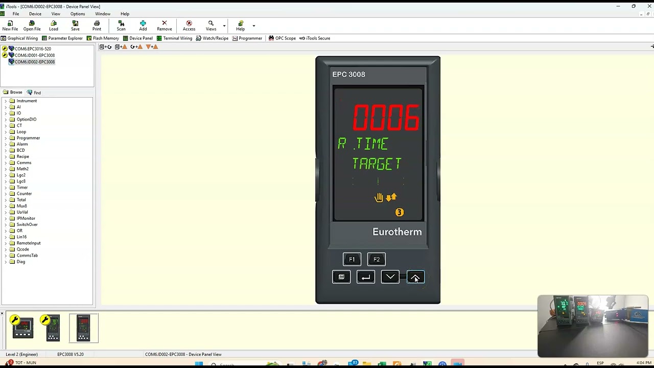Select the RemoteInput folder in tree
Image resolution: width=654 pixels, height=368 pixels.
pyautogui.click(x=29, y=243)
